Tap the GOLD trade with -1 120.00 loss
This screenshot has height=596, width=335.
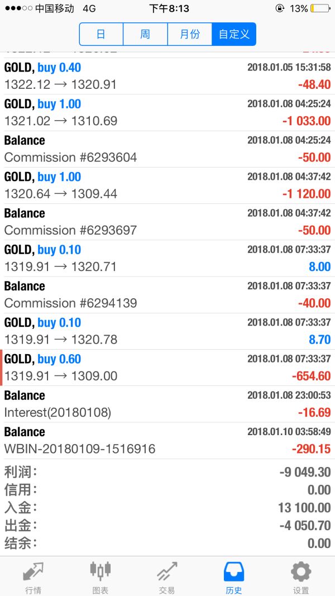[x=167, y=185]
